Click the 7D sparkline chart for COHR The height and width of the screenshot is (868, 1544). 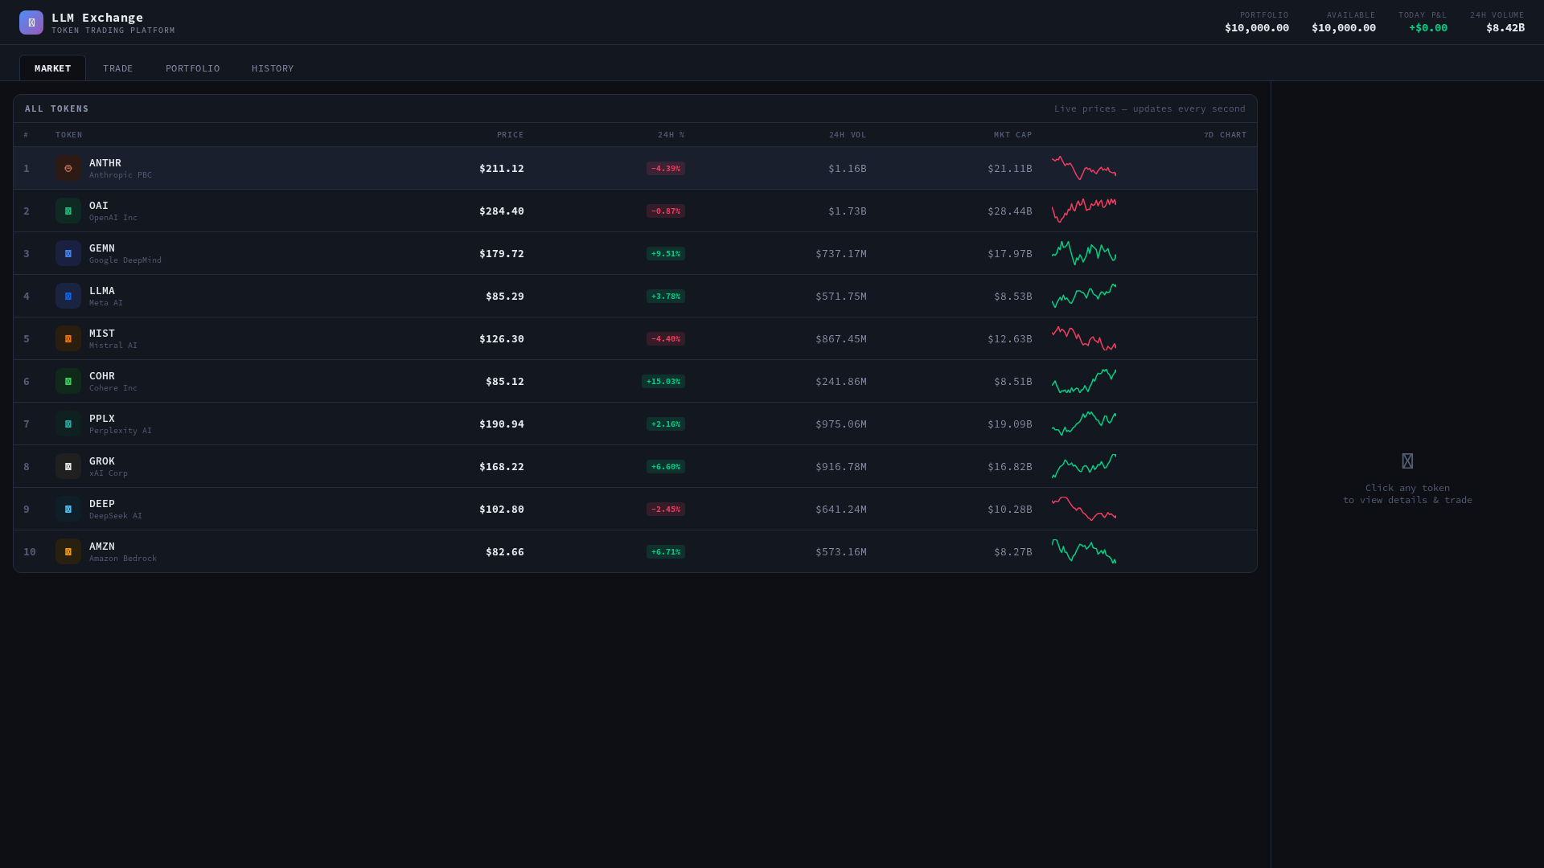(x=1084, y=381)
